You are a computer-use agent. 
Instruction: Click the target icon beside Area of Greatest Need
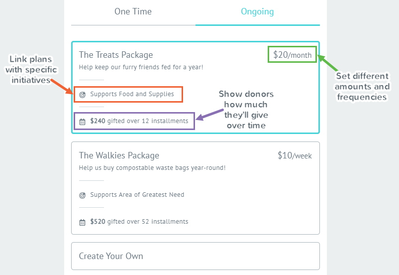coord(82,195)
